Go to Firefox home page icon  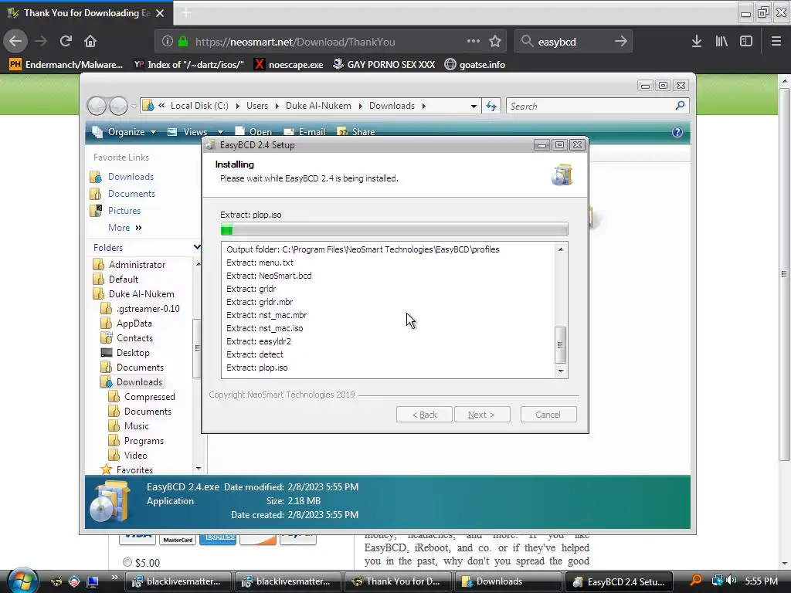coord(90,42)
